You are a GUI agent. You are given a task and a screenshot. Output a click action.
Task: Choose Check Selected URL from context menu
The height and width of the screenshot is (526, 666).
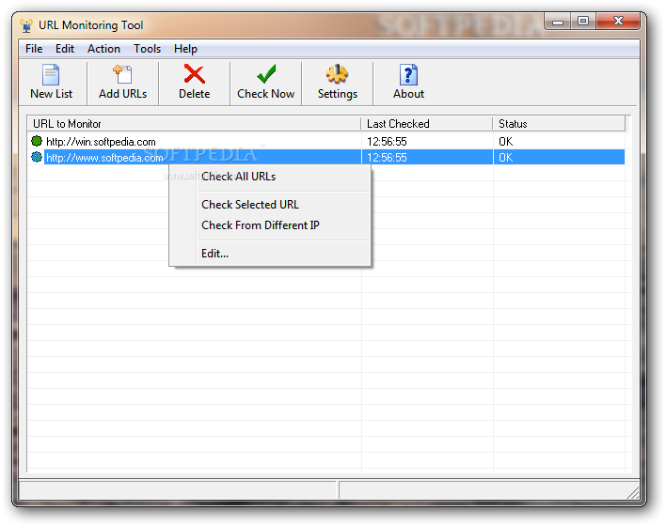tap(270, 205)
